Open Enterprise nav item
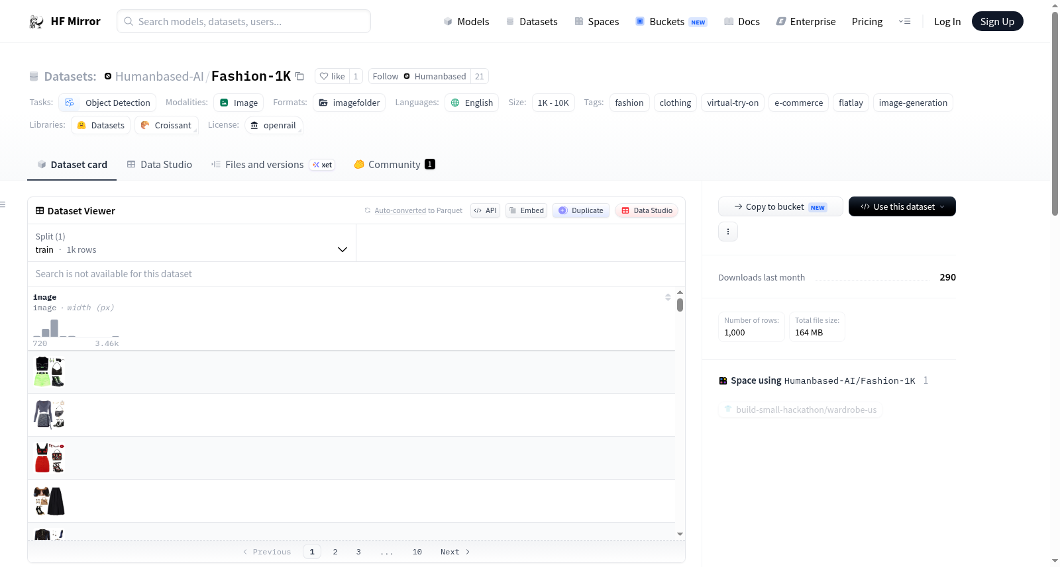Image resolution: width=1060 pixels, height=567 pixels. pyautogui.click(x=806, y=22)
